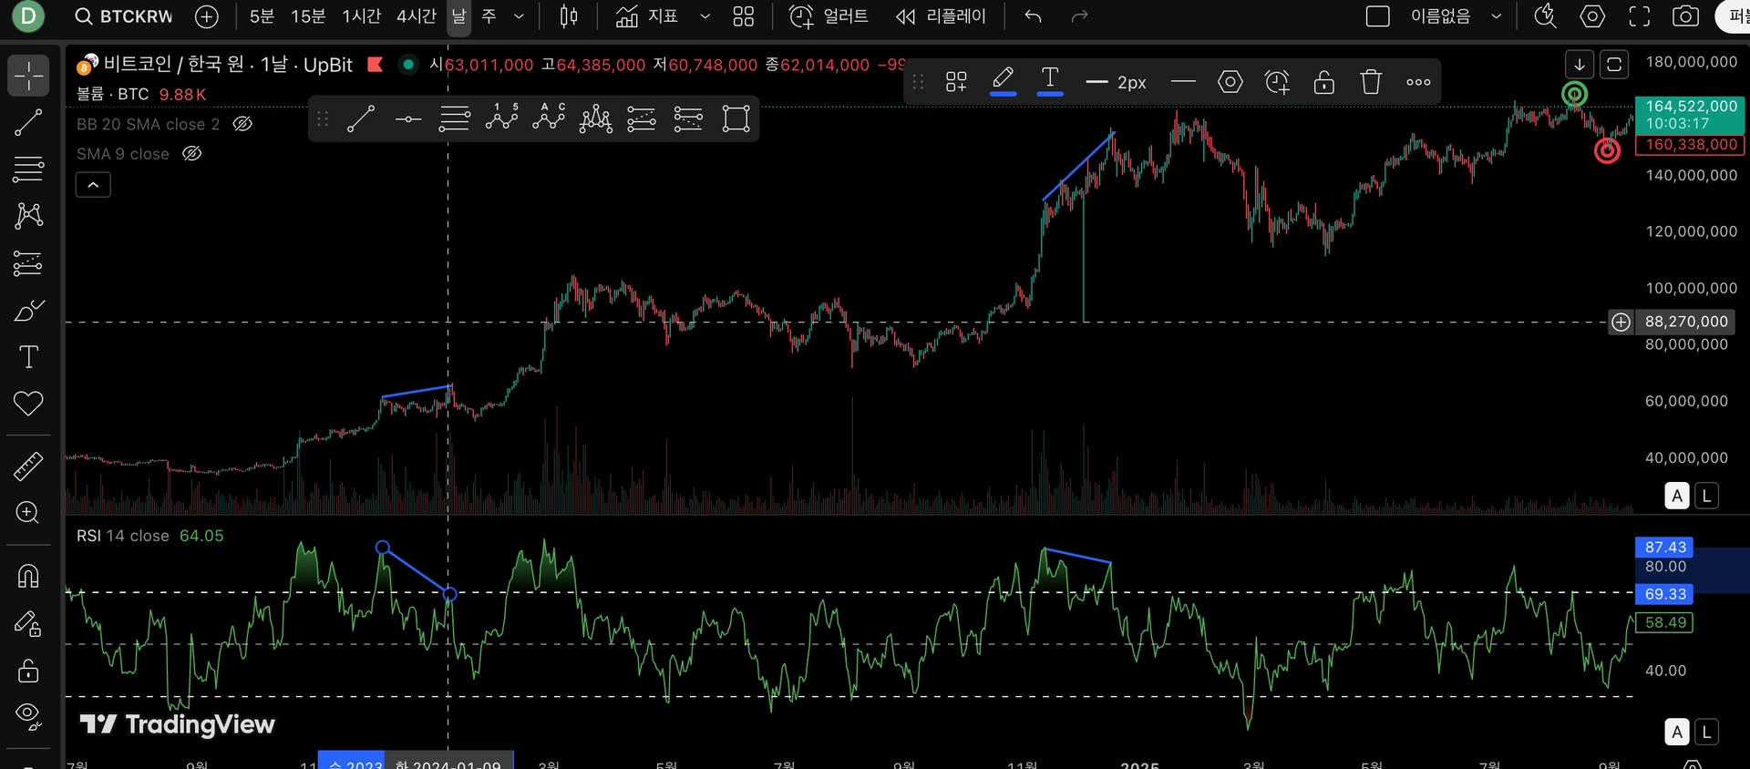Open drawing settings hexagon in floating toolbar
Image resolution: width=1750 pixels, height=769 pixels.
pyautogui.click(x=1230, y=82)
